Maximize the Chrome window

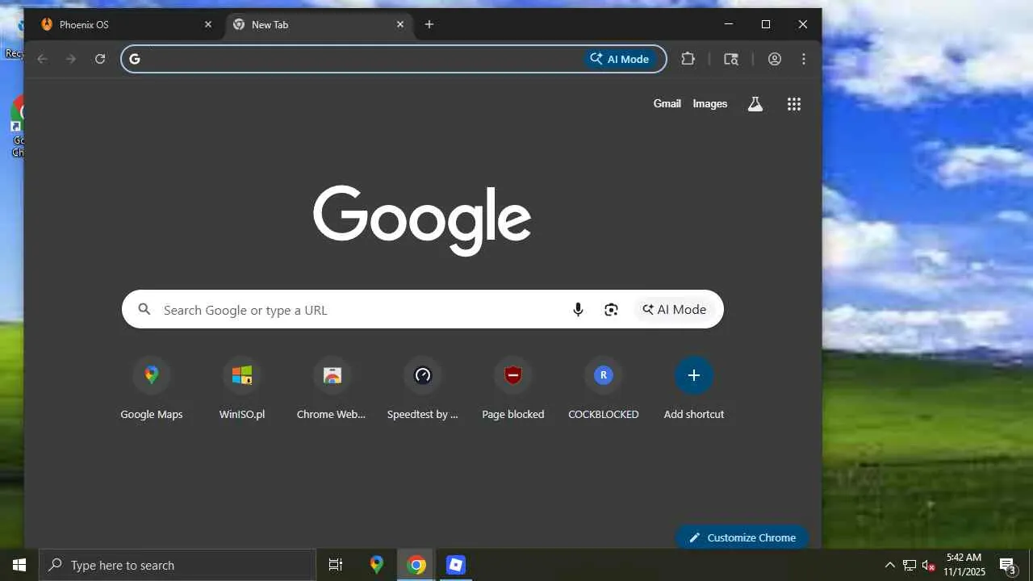pos(766,24)
